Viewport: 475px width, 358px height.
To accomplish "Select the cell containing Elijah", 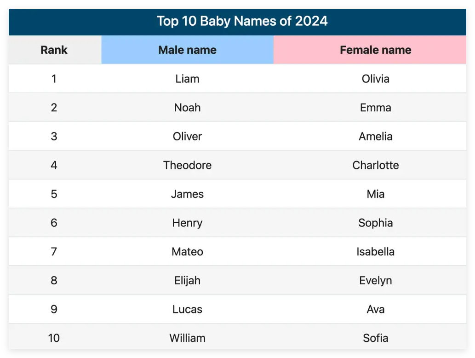I will tap(188, 280).
